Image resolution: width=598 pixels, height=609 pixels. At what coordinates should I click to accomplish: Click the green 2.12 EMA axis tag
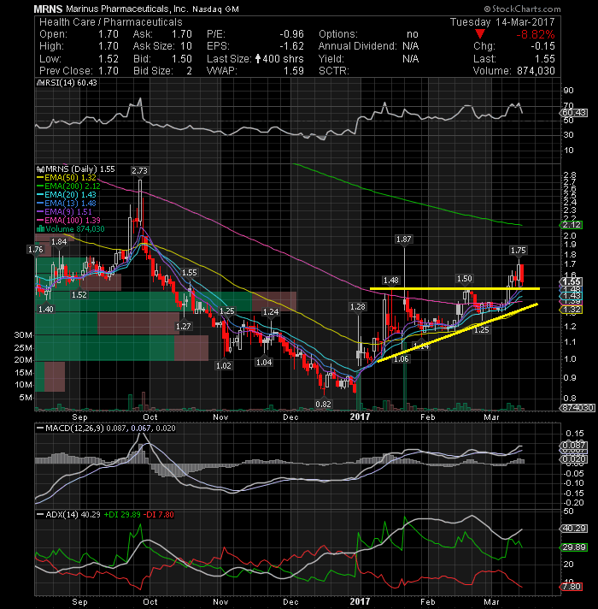(571, 225)
